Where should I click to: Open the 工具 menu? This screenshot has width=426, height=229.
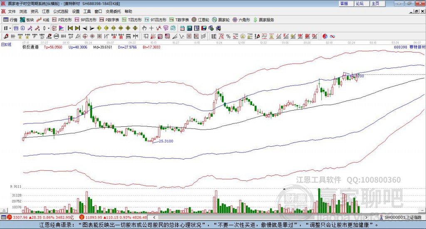[87, 11]
